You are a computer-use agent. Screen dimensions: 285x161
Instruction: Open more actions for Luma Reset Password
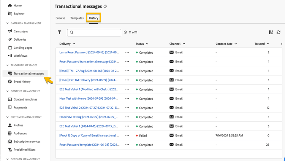[x=127, y=53]
